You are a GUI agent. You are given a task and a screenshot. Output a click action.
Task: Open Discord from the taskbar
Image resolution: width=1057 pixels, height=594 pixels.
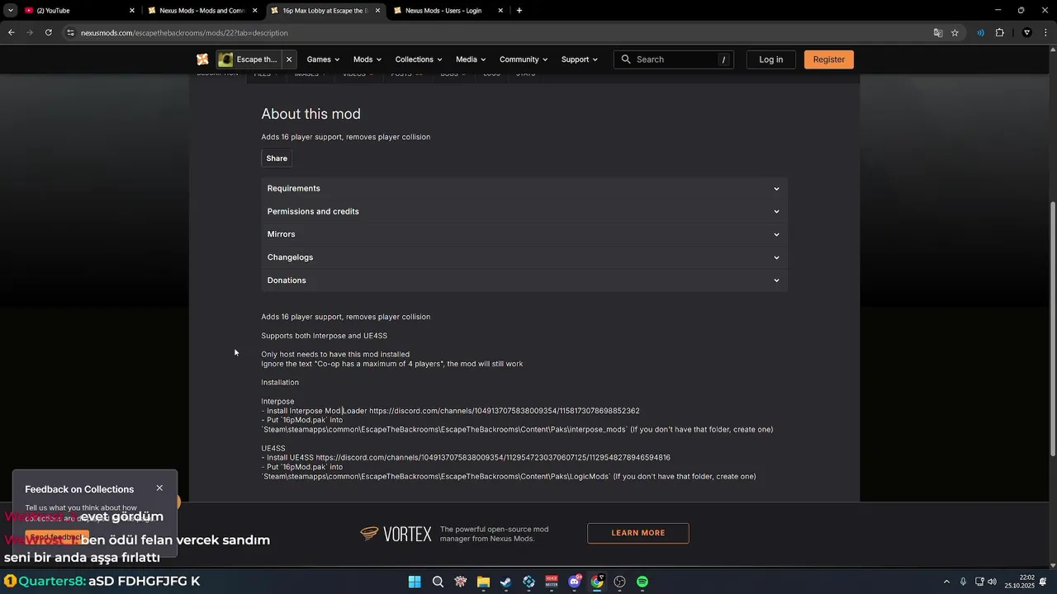click(575, 582)
